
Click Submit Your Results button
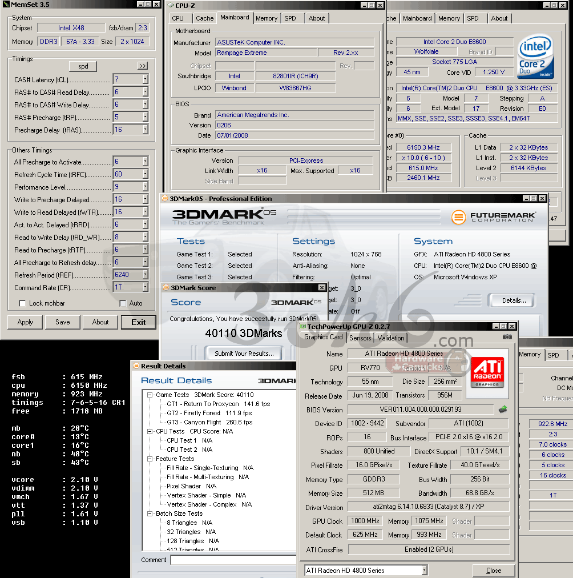click(x=244, y=353)
